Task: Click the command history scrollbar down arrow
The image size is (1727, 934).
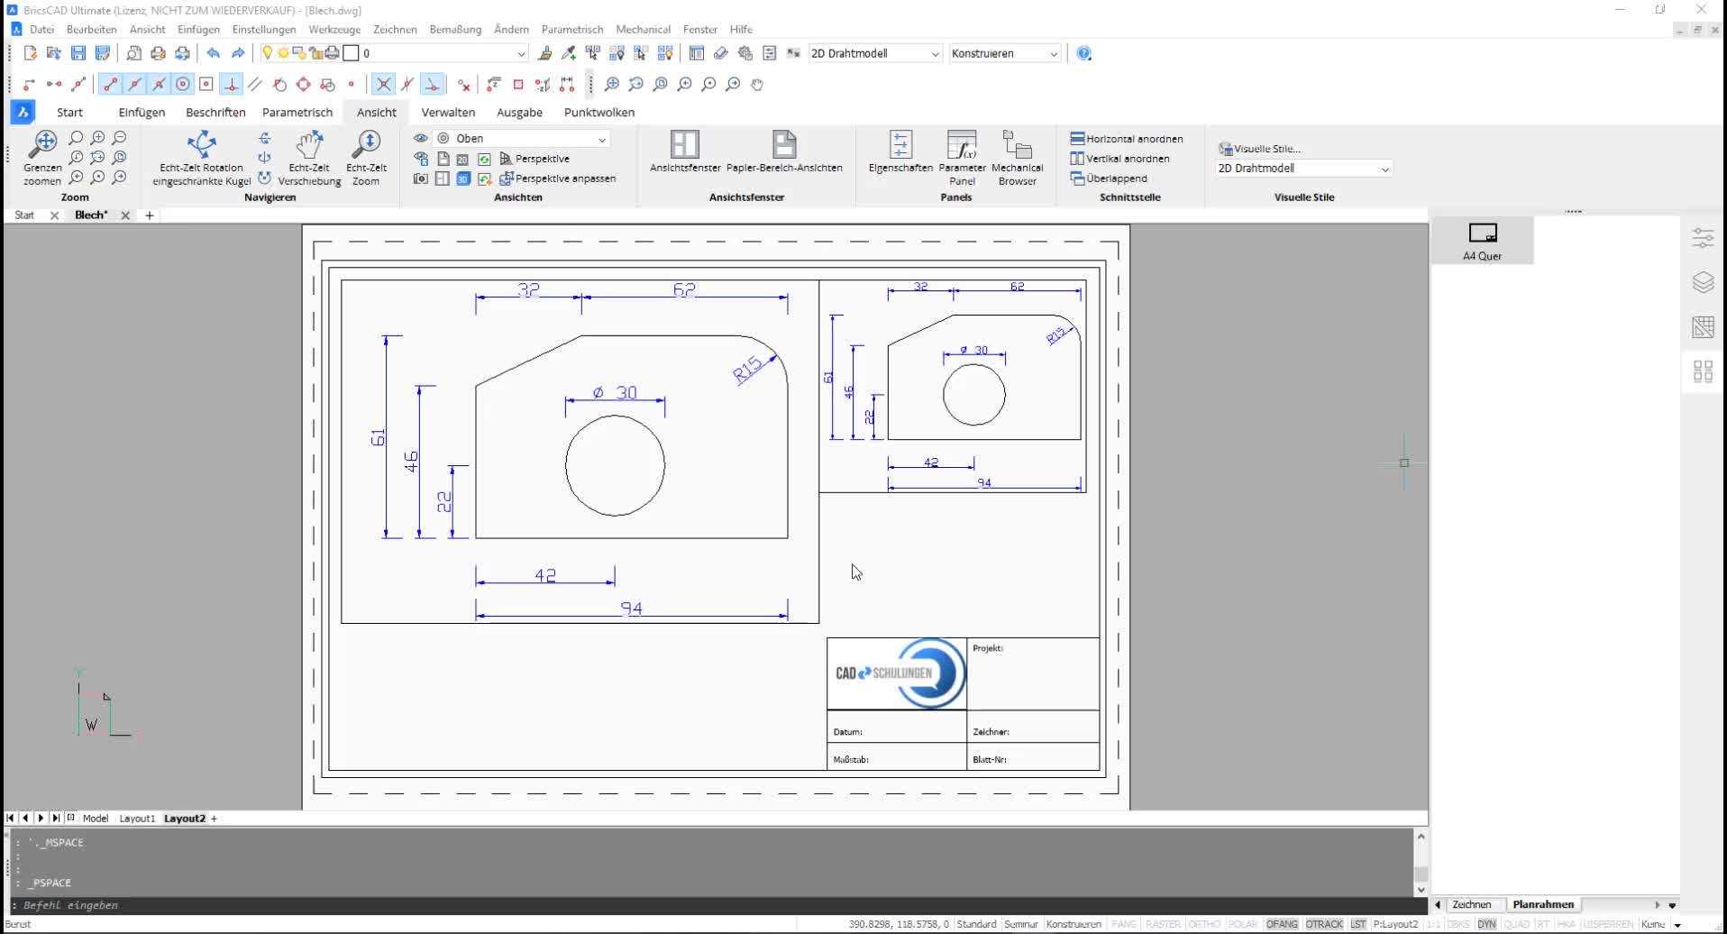Action: [1421, 890]
